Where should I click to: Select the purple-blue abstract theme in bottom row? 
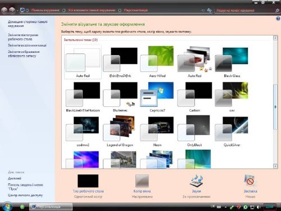point(83,160)
